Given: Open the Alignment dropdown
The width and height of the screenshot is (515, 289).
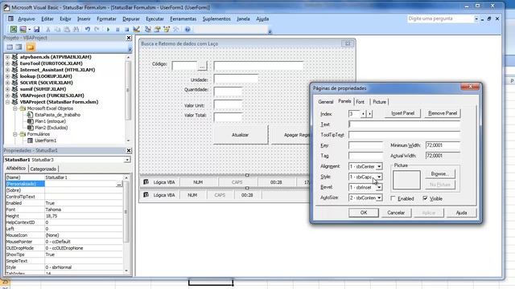Looking at the screenshot, I should (379, 167).
